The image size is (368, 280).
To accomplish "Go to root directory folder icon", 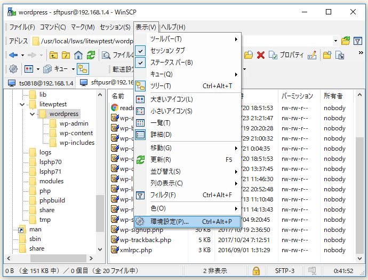I will pyautogui.click(x=66, y=55).
